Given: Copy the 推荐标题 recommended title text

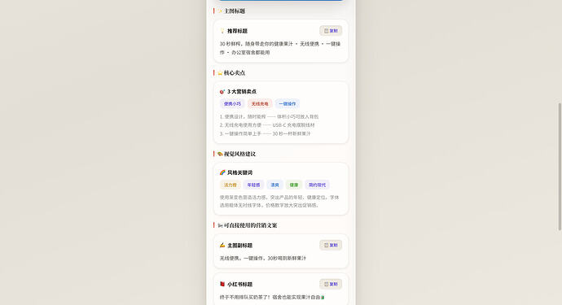Looking at the screenshot, I should coord(331,31).
